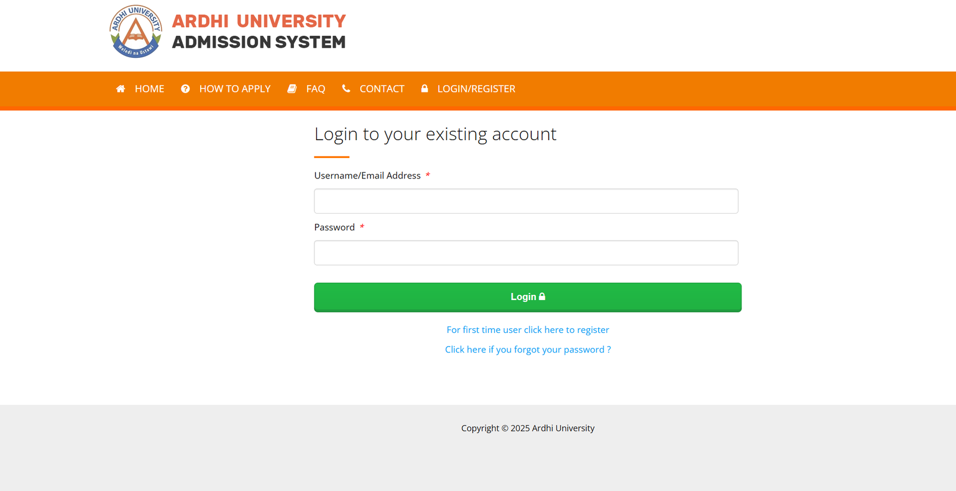This screenshot has width=956, height=491.
Task: Click the Ardhi University Admission System title
Action: click(259, 32)
